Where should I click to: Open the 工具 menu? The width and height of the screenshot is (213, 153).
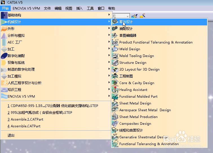coord(90,8)
